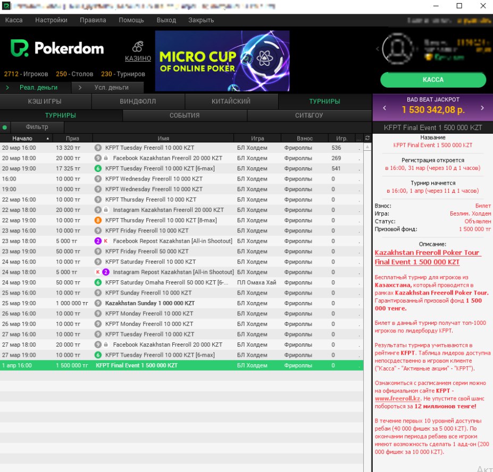Open the www.freeroll.kz link
The height and width of the screenshot is (472, 493).
397,399
